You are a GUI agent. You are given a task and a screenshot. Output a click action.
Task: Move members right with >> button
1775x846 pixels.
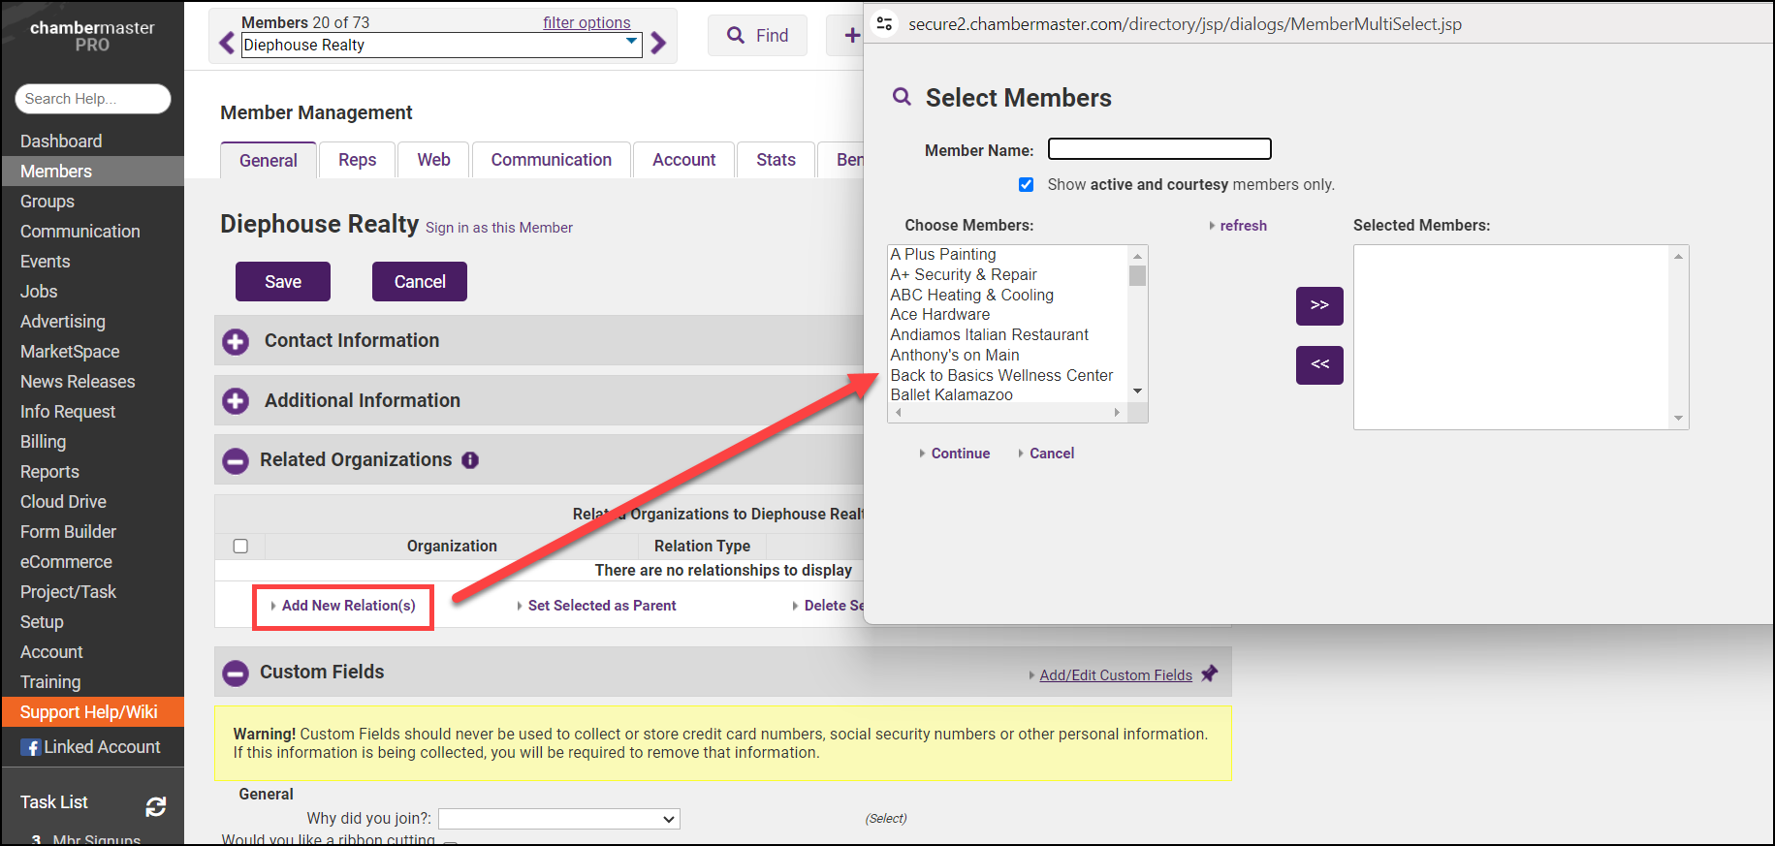click(x=1318, y=305)
